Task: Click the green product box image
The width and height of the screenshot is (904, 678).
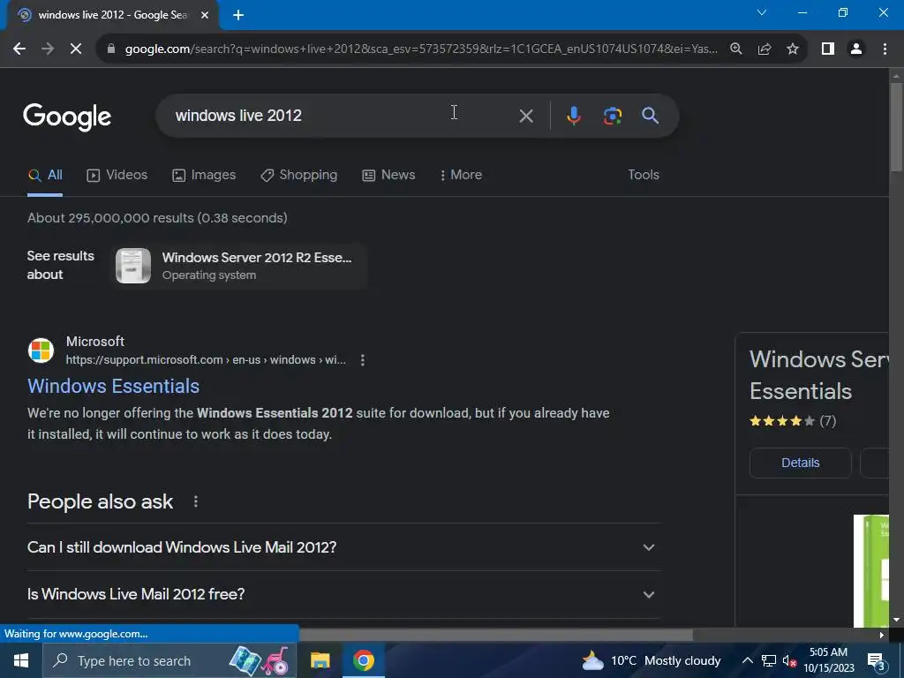Action: point(871,569)
